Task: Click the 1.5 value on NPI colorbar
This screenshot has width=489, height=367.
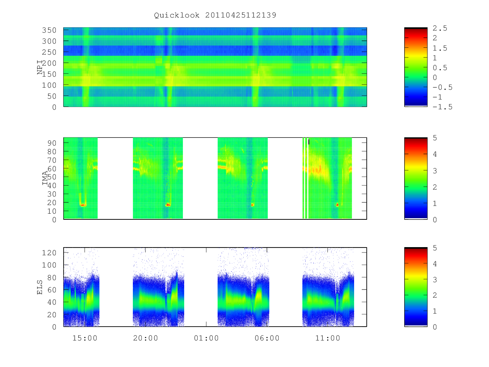Action: point(440,48)
